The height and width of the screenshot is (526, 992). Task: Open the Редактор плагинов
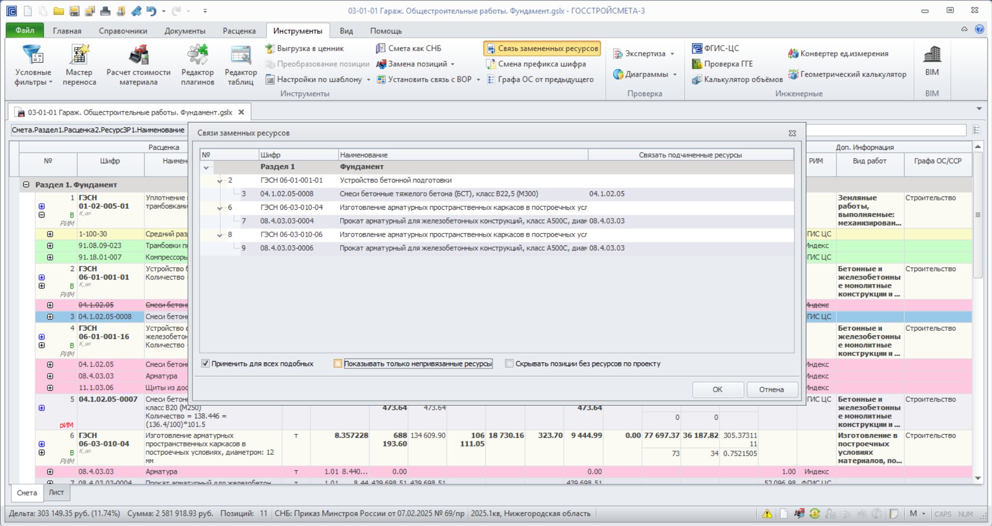point(197,65)
